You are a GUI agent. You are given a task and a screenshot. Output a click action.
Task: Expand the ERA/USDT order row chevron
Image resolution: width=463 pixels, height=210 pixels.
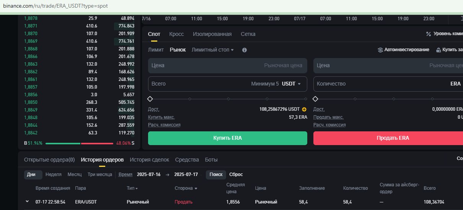pyautogui.click(x=27, y=202)
